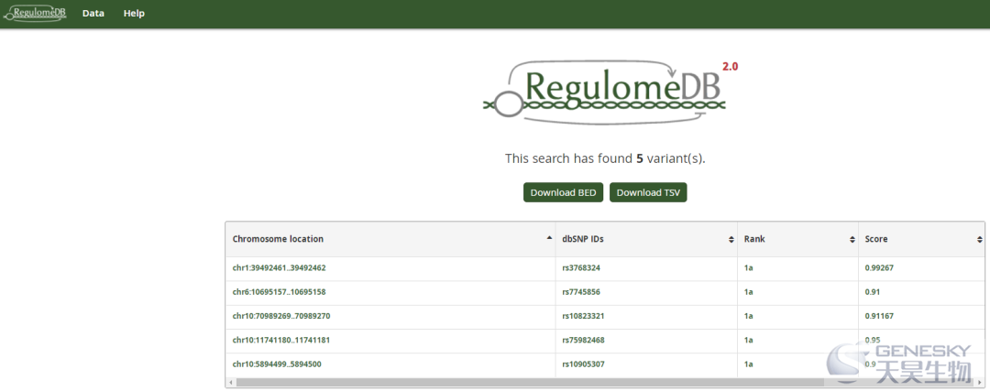Viewport: 990px width, 391px height.
Task: Select dbSNP ID rs7745856
Action: pos(581,292)
